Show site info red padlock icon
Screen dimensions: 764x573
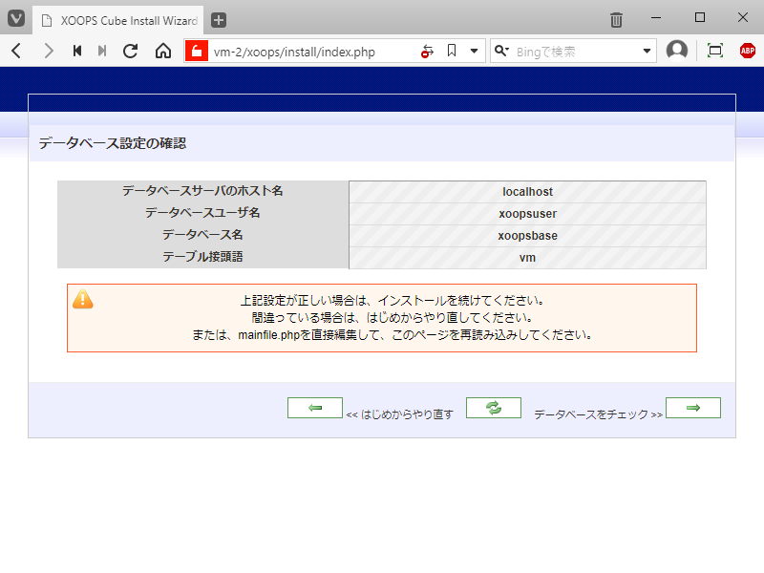tap(197, 51)
